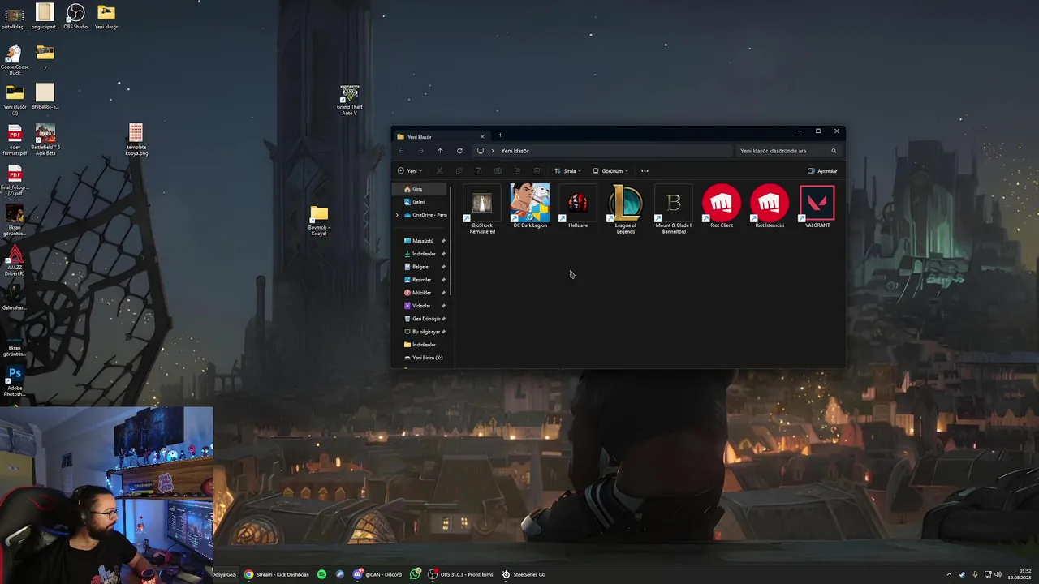
Task: Toggle the Ayrıntılar details pane
Action: point(822,171)
